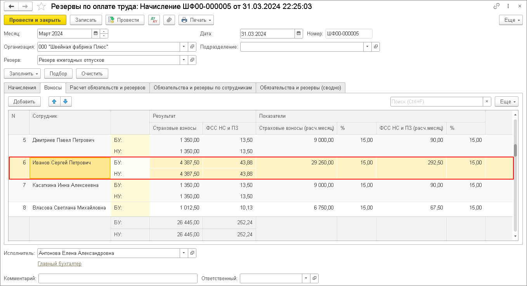Add a row with Добавить
Viewport: 527px width, 286px height.
click(24, 101)
